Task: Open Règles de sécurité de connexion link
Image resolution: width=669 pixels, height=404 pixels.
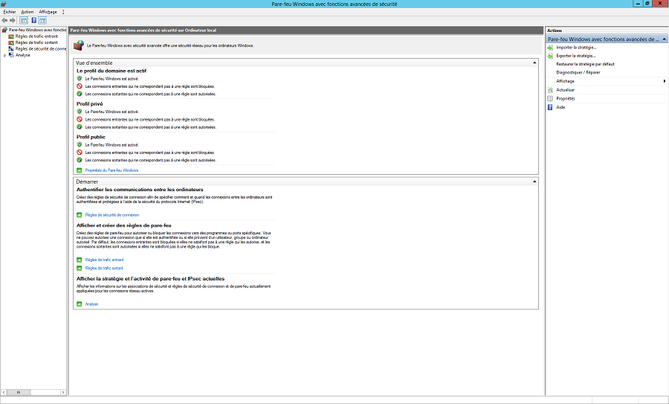Action: pos(111,215)
